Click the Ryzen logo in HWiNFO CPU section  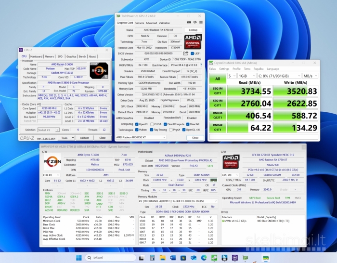[52, 161]
